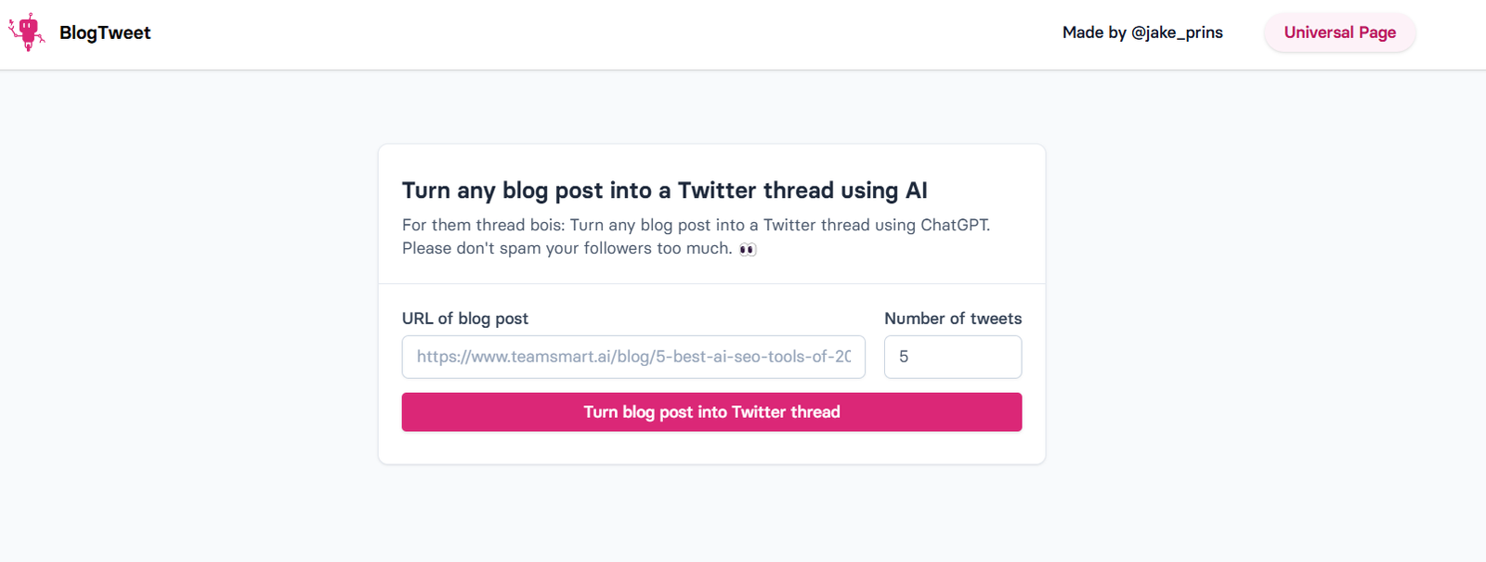
Task: Click the "URL of blog post" label
Action: tap(464, 319)
